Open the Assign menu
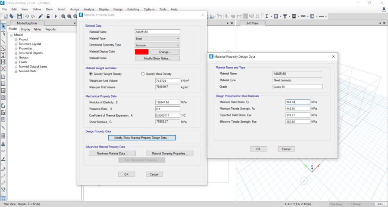The width and height of the screenshot is (388, 207). pos(75,9)
